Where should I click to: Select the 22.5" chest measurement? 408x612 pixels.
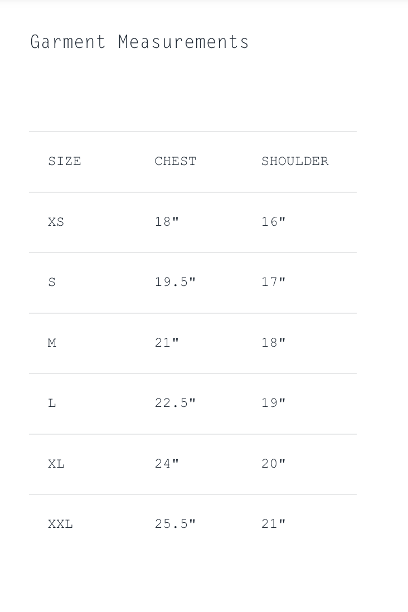click(175, 403)
